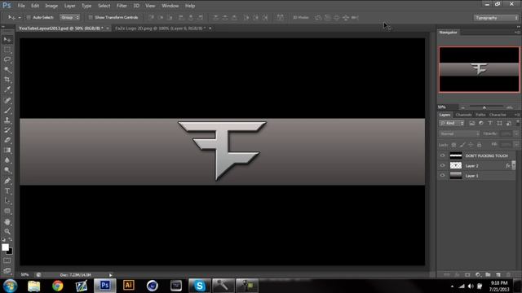Select the Brush tool

(x=7, y=110)
